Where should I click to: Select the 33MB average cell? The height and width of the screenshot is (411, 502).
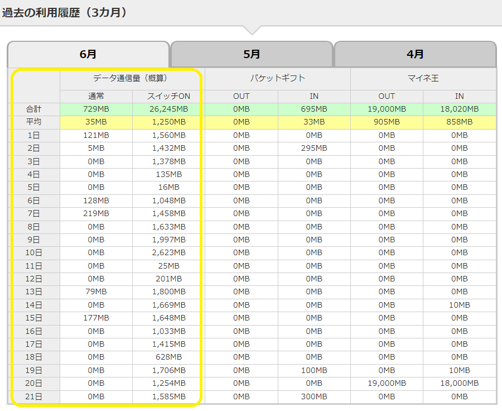tap(314, 122)
